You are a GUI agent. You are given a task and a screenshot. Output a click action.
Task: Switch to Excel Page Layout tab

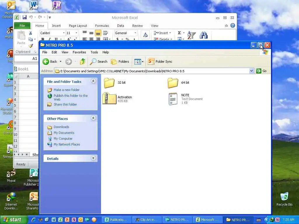(78, 26)
